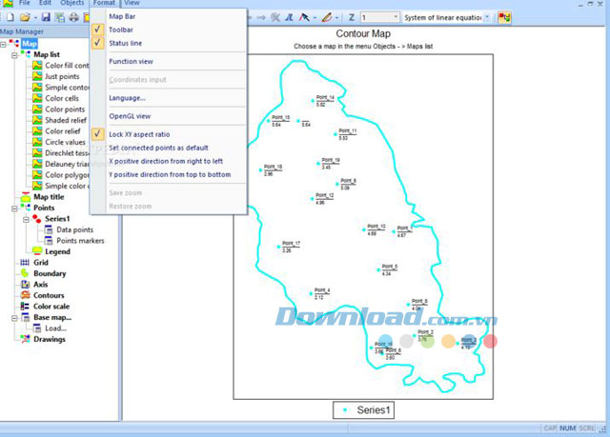Screen dimensions: 610x437
Task: Toggle the Status line checkmark
Action: (x=97, y=43)
